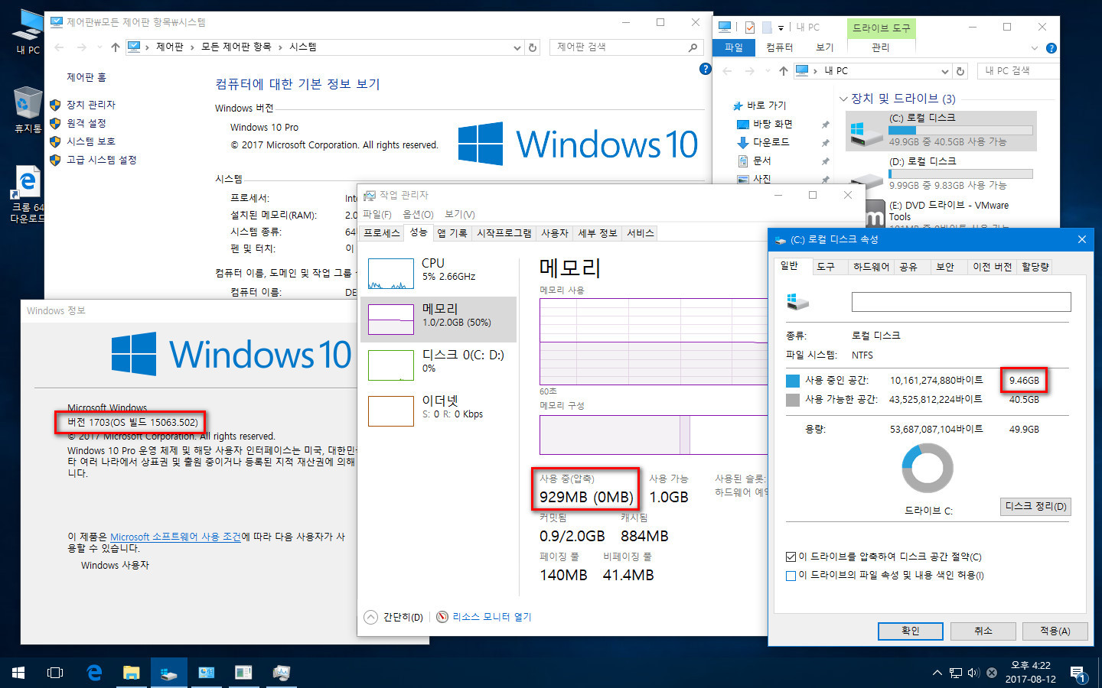Expand the Control Panel address bar dropdown

click(x=517, y=47)
